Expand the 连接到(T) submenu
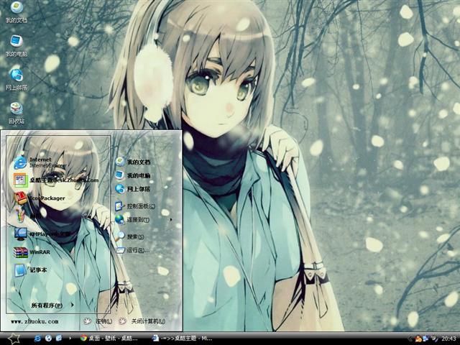 point(144,219)
